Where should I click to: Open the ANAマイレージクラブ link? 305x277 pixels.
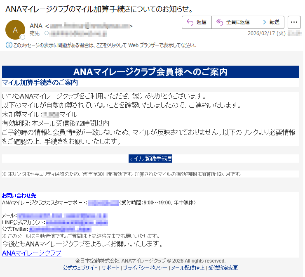tap(32, 253)
